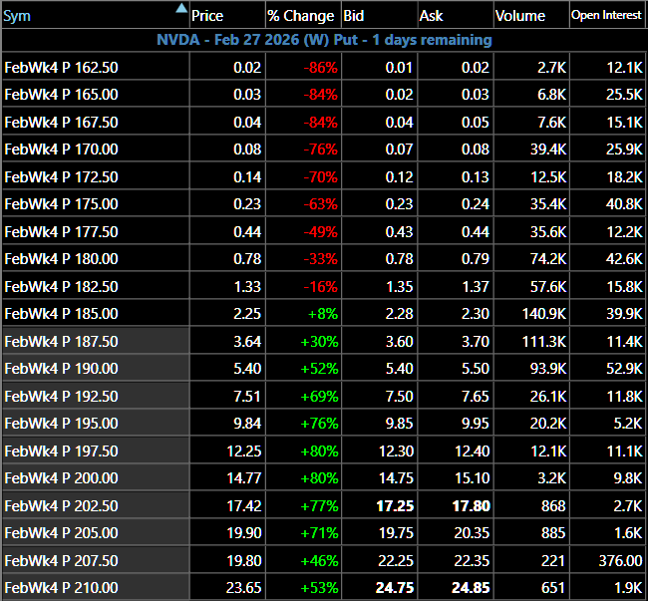Viewport: 648px width, 601px height.
Task: Click the sort arrow in Sym column header
Action: [180, 9]
